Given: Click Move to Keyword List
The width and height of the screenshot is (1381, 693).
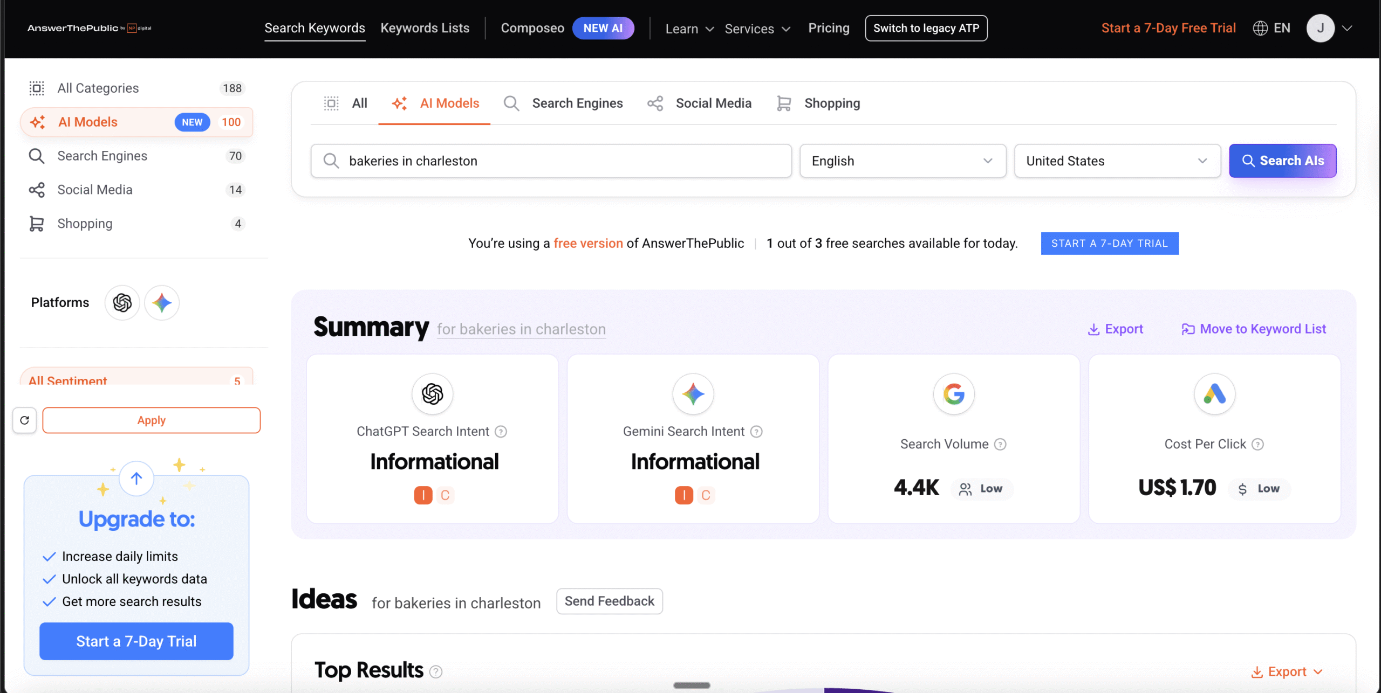Looking at the screenshot, I should [x=1254, y=329].
